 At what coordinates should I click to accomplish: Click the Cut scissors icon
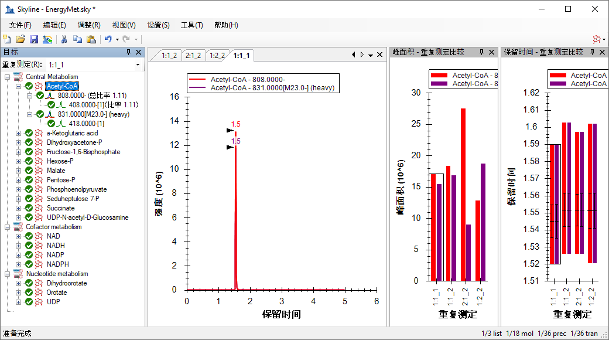tap(64, 39)
